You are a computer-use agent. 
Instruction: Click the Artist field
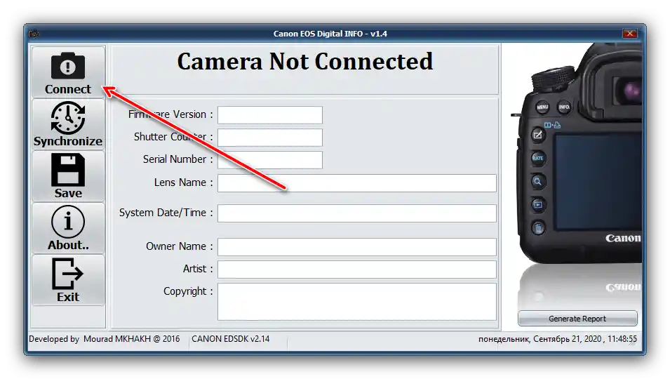357,270
